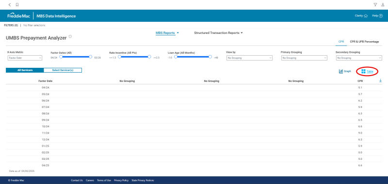The image size is (388, 184).
Task: Open Careers footer link
Action: tap(90, 180)
